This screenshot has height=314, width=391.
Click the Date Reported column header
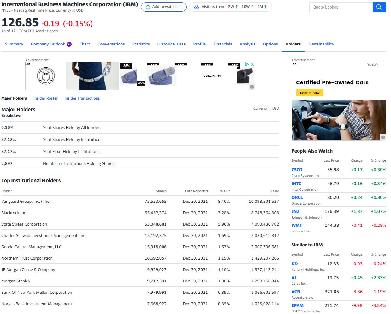[196, 191]
